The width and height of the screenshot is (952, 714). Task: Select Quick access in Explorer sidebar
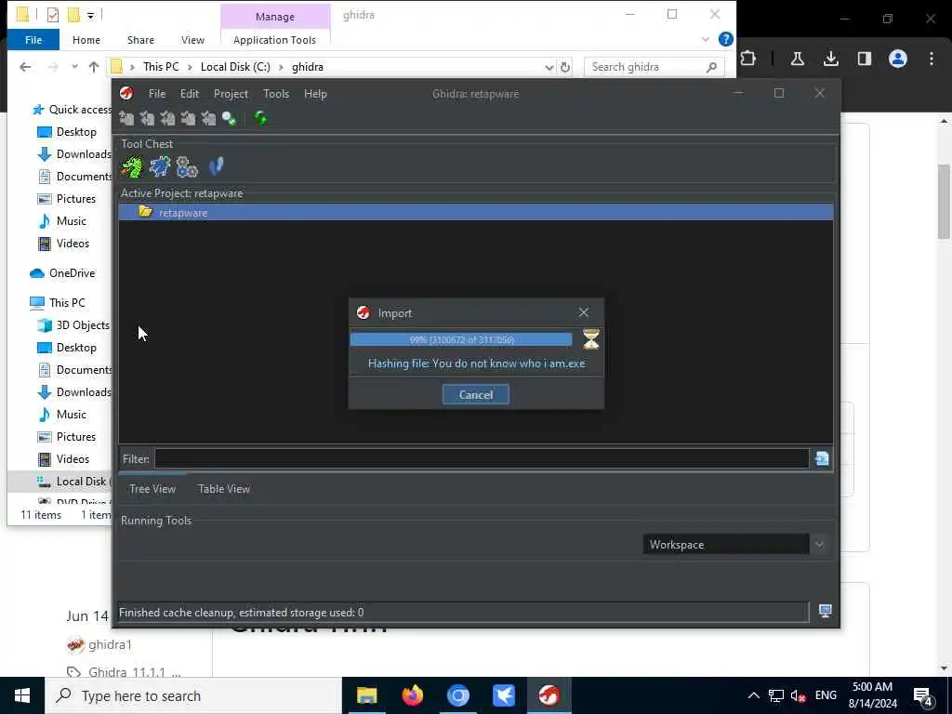pos(72,110)
